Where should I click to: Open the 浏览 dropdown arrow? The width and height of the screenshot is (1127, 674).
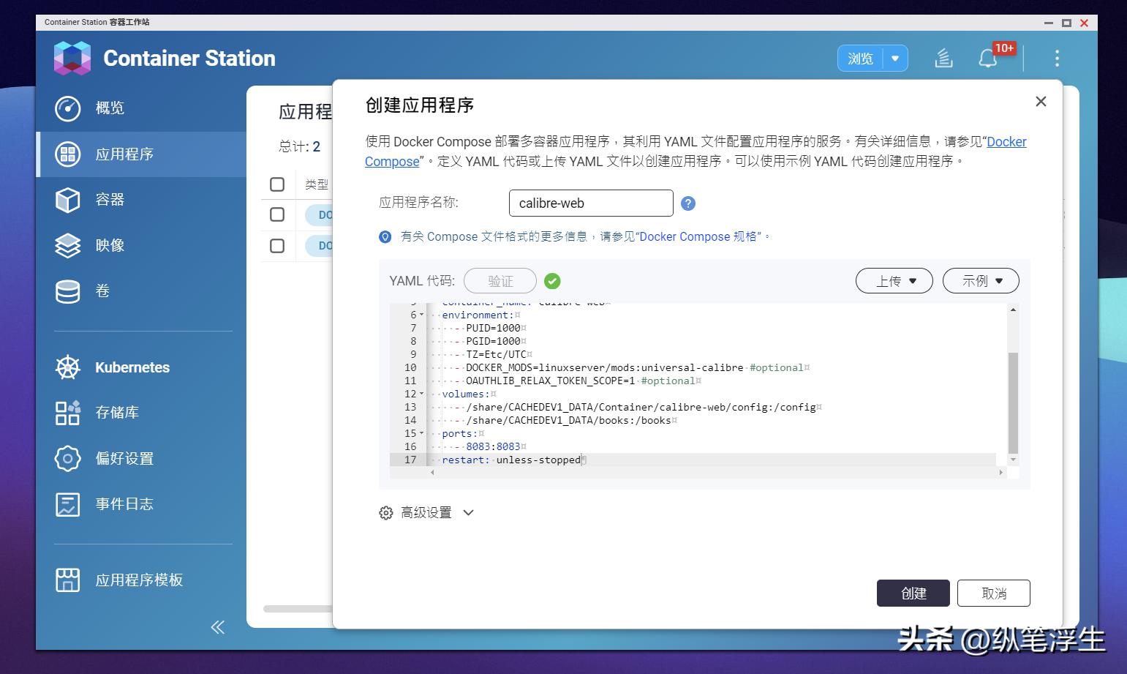[895, 59]
